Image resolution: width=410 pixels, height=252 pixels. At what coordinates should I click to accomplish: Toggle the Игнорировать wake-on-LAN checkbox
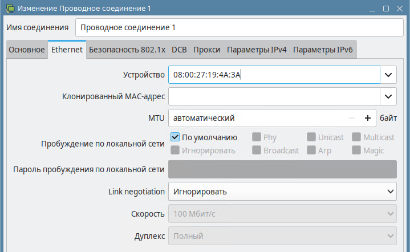[x=175, y=150]
